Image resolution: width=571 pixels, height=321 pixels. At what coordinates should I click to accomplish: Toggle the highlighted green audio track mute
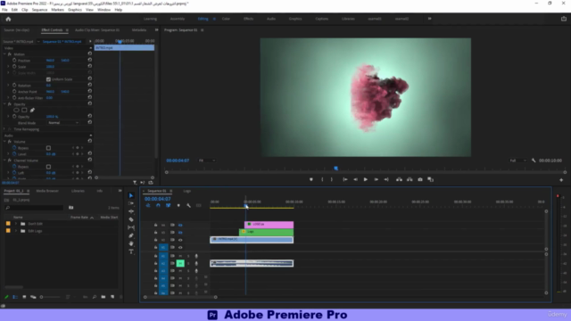pyautogui.click(x=180, y=263)
